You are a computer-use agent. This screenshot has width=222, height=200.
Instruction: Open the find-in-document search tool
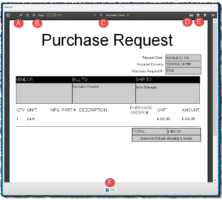(x=21, y=15)
